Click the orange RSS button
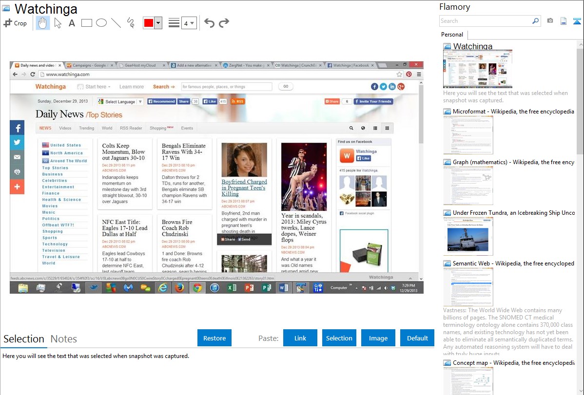Screen dimensions: 584x395 tap(237, 101)
